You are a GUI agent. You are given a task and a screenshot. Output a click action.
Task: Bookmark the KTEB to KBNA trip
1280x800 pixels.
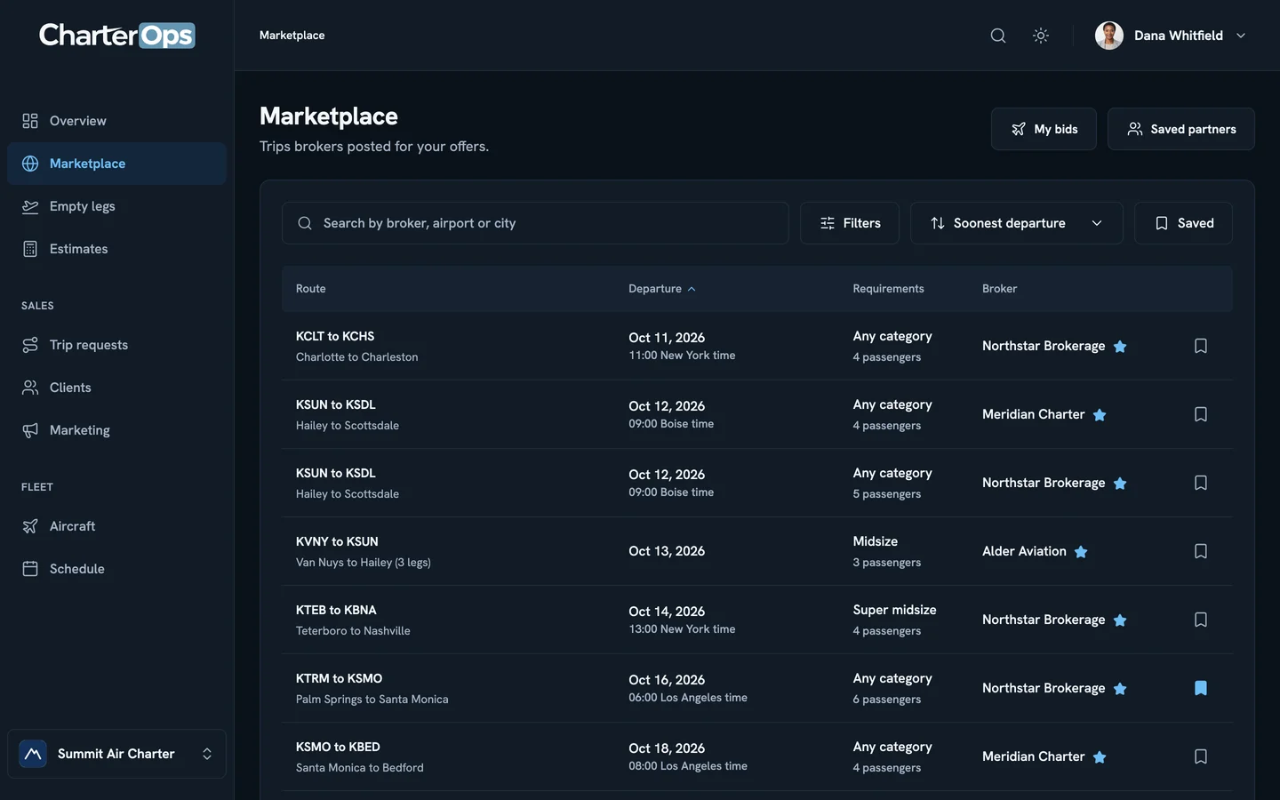[1201, 620]
